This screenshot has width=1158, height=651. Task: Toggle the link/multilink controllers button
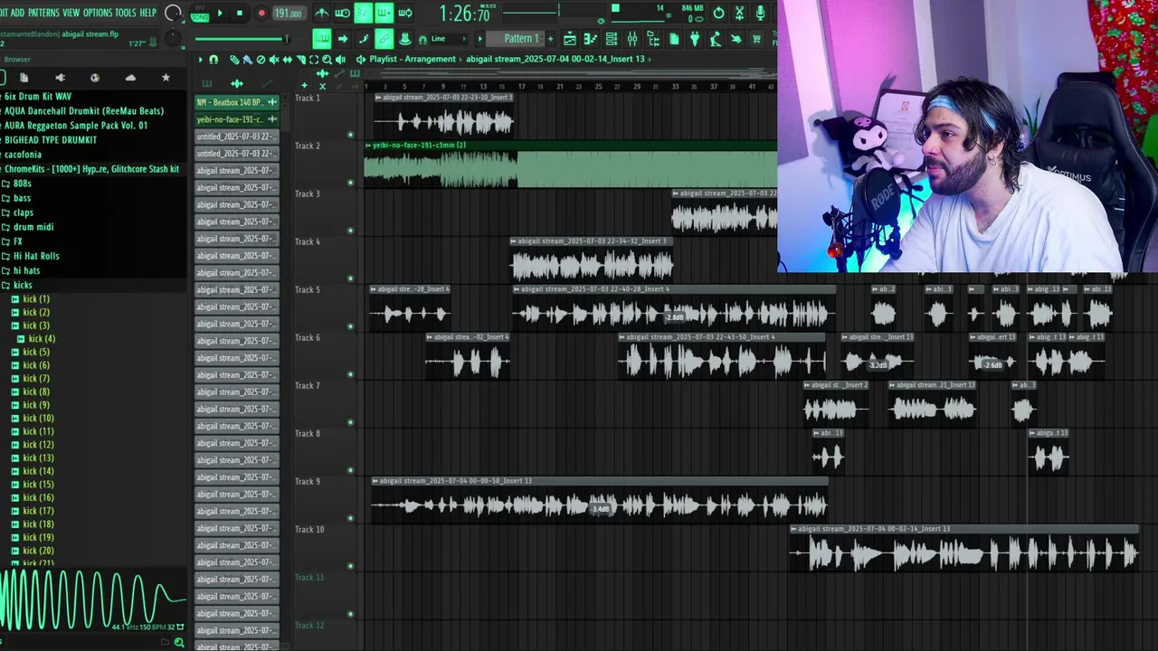pos(384,38)
